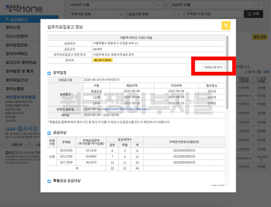Close the 입주자모집공고 정보 popup

226,25
